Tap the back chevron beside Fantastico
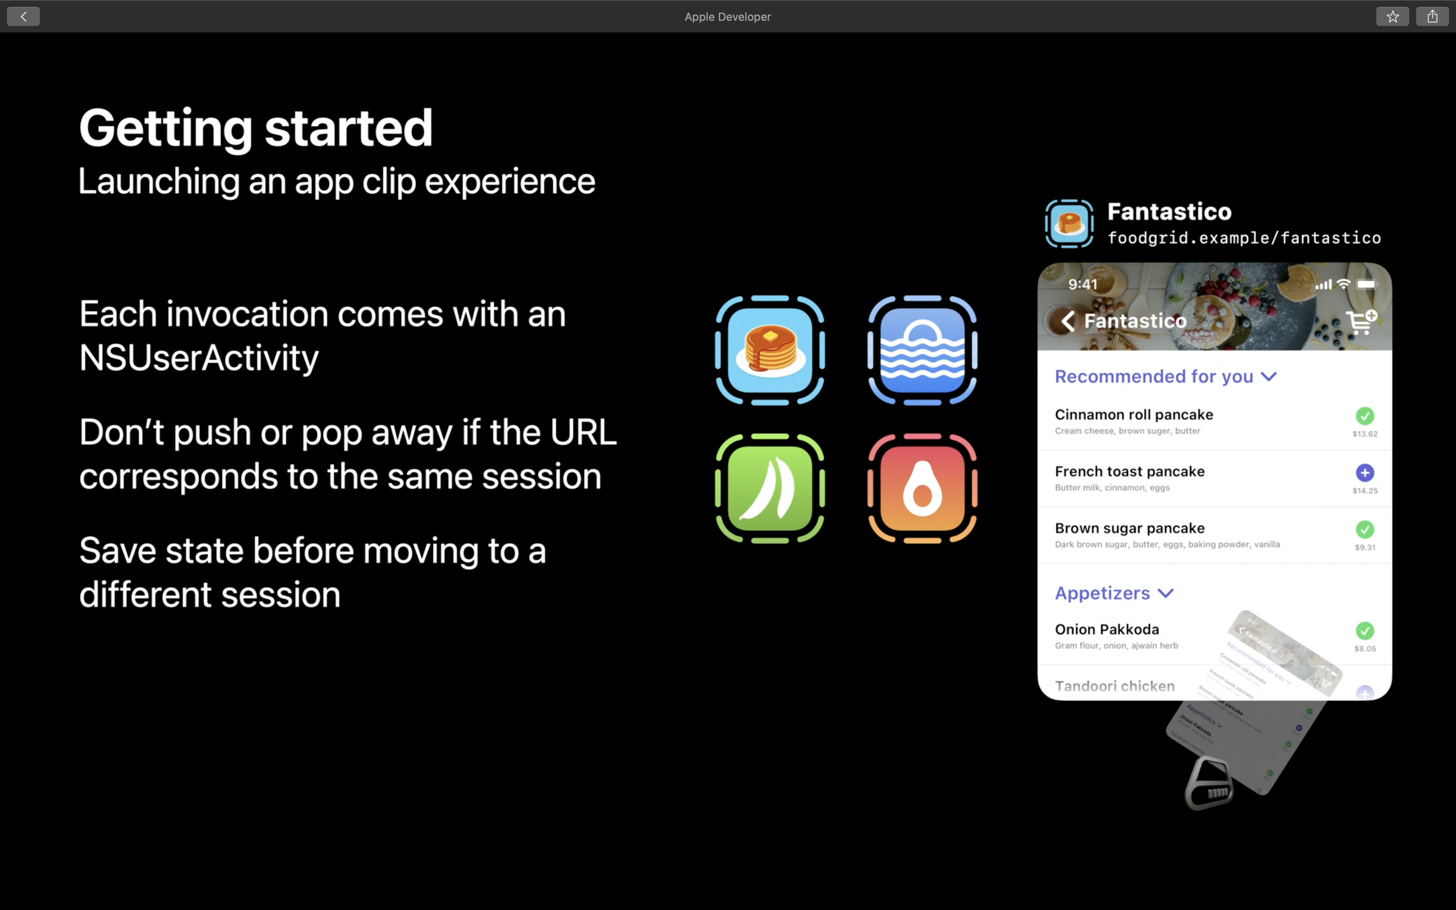Image resolution: width=1456 pixels, height=910 pixels. pyautogui.click(x=1068, y=321)
